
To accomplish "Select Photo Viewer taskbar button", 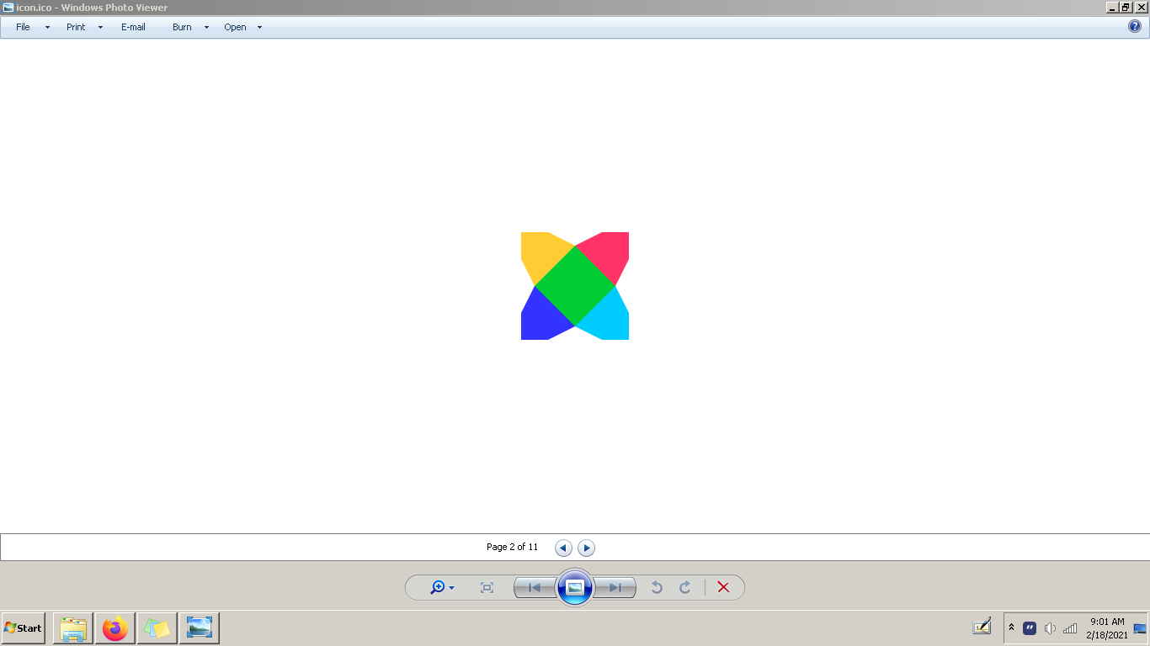I will tap(200, 627).
